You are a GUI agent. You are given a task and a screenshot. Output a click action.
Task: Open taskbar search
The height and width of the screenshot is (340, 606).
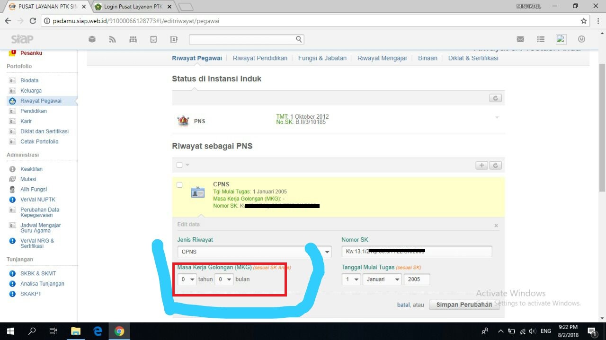32,331
